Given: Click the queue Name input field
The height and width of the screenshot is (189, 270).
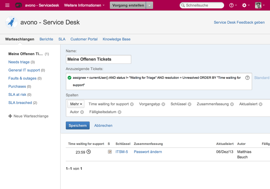Looking at the screenshot, I should 98,59.
